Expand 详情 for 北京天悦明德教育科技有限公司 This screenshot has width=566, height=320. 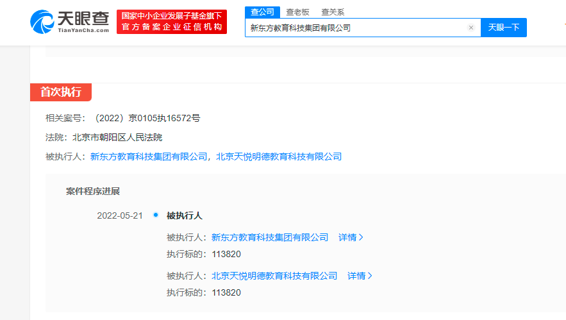(360, 276)
